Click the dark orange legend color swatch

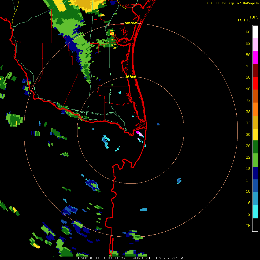pyautogui.click(x=255, y=96)
